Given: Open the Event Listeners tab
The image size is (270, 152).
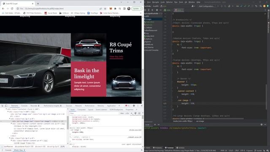Looking at the screenshot, I should 101,109.
